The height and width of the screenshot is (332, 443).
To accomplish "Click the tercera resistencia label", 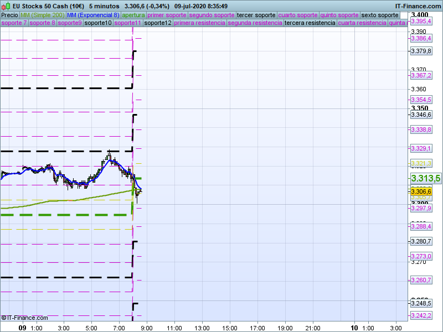I will 310,23.
